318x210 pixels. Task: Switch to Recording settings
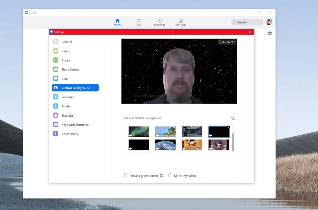(68, 97)
